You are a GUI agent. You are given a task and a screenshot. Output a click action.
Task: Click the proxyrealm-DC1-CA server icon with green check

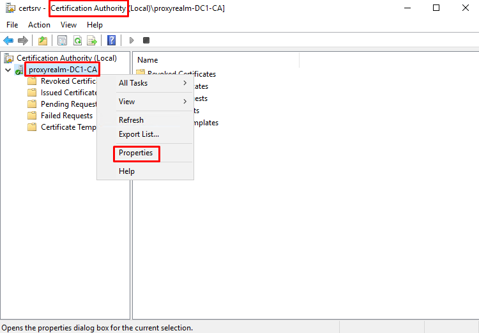(x=19, y=70)
